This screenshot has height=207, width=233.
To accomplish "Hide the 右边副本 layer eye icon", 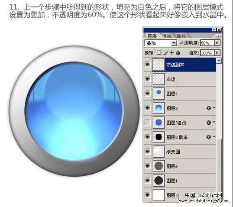I will click(x=147, y=65).
